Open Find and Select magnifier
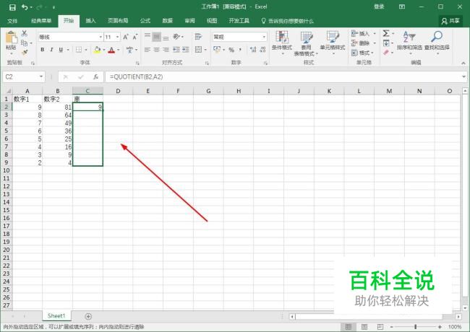 point(437,42)
